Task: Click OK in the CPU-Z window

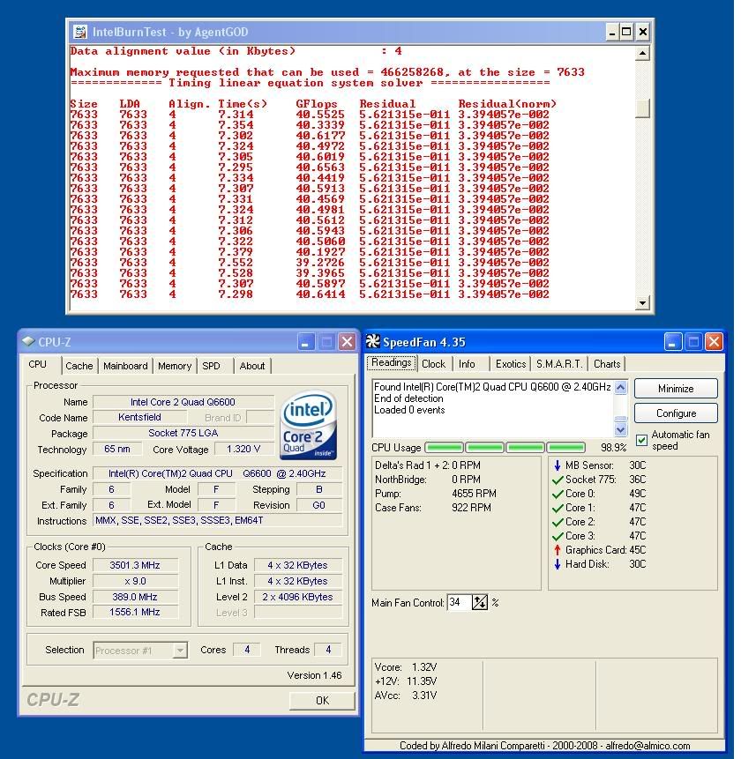Action: (x=322, y=701)
